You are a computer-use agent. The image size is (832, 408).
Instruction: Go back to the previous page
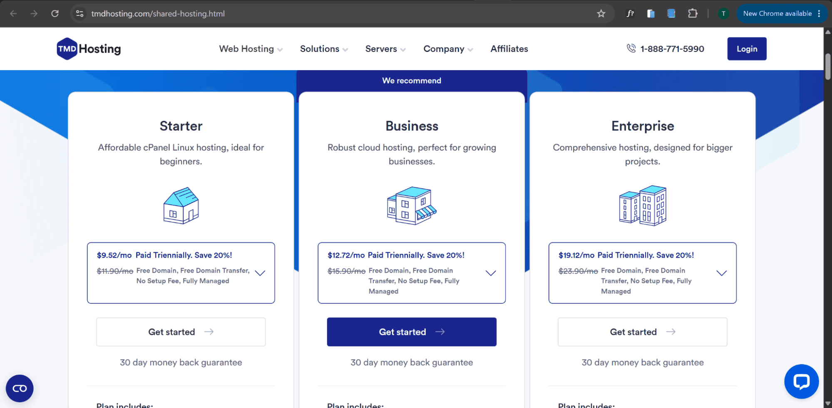pyautogui.click(x=13, y=14)
